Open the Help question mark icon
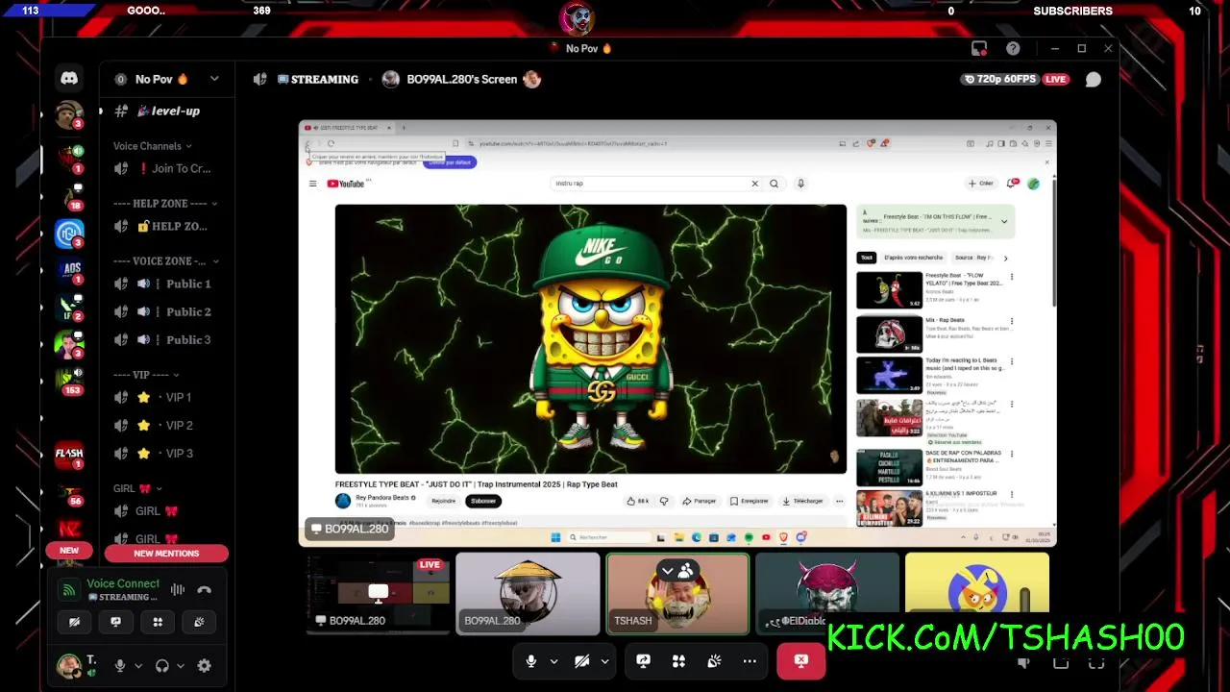Image resolution: width=1230 pixels, height=692 pixels. [1013, 48]
